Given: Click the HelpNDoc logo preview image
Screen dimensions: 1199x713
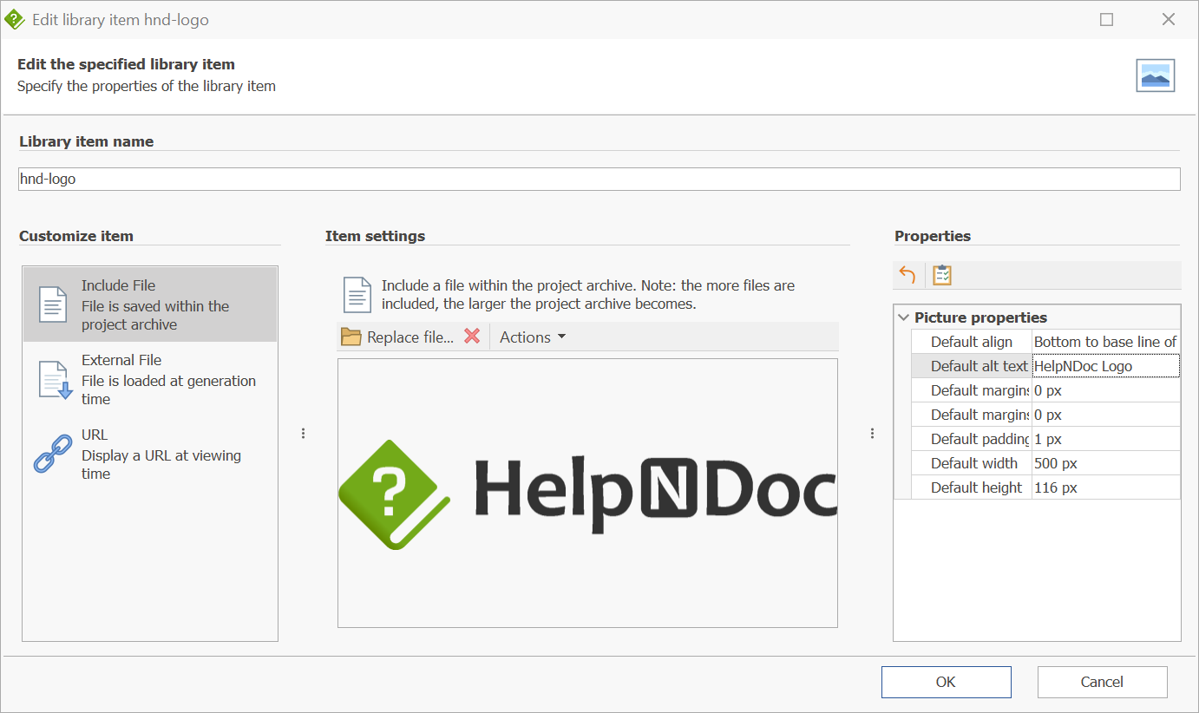Looking at the screenshot, I should pos(587,493).
